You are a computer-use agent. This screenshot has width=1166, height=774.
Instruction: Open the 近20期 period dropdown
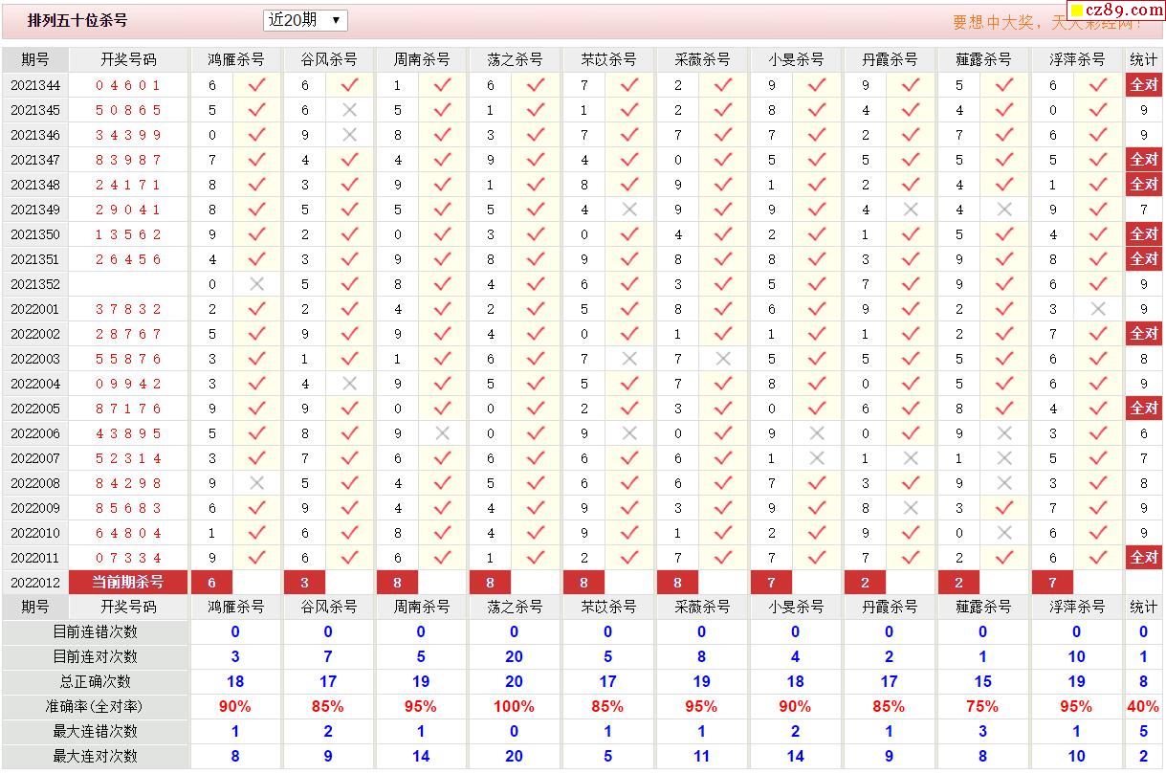(305, 20)
